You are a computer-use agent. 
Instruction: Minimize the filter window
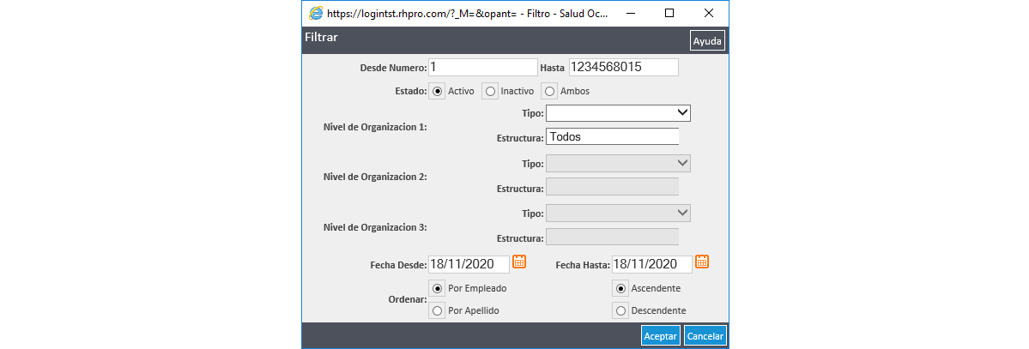632,13
